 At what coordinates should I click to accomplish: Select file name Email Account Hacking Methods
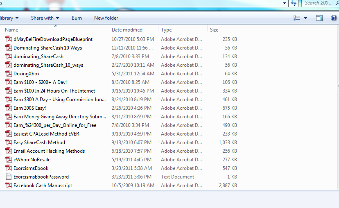(x=49, y=151)
